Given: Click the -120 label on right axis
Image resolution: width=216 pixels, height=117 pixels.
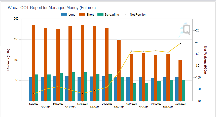Looking at the screenshot, I should click(x=198, y=89).
